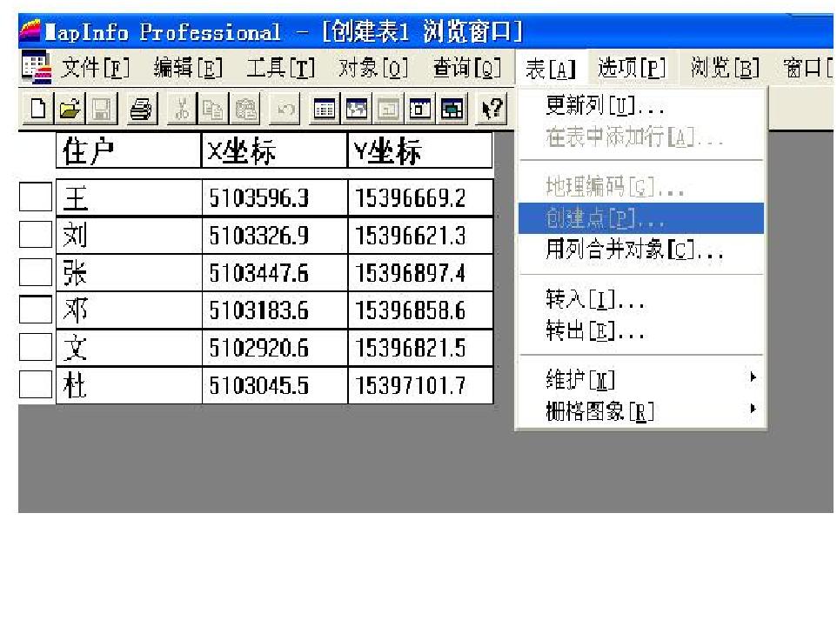
Task: Choose 用列合并对象[C]... entry
Action: tap(641, 250)
